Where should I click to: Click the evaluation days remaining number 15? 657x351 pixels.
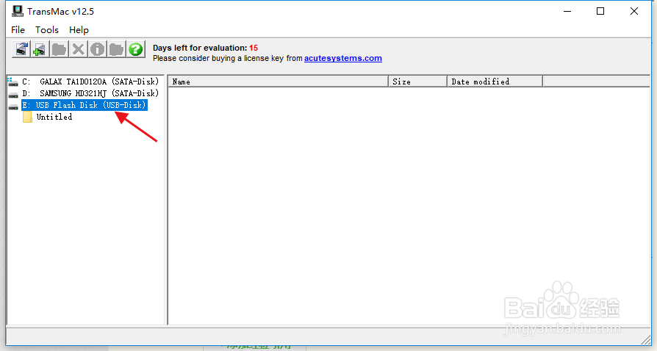tap(254, 48)
